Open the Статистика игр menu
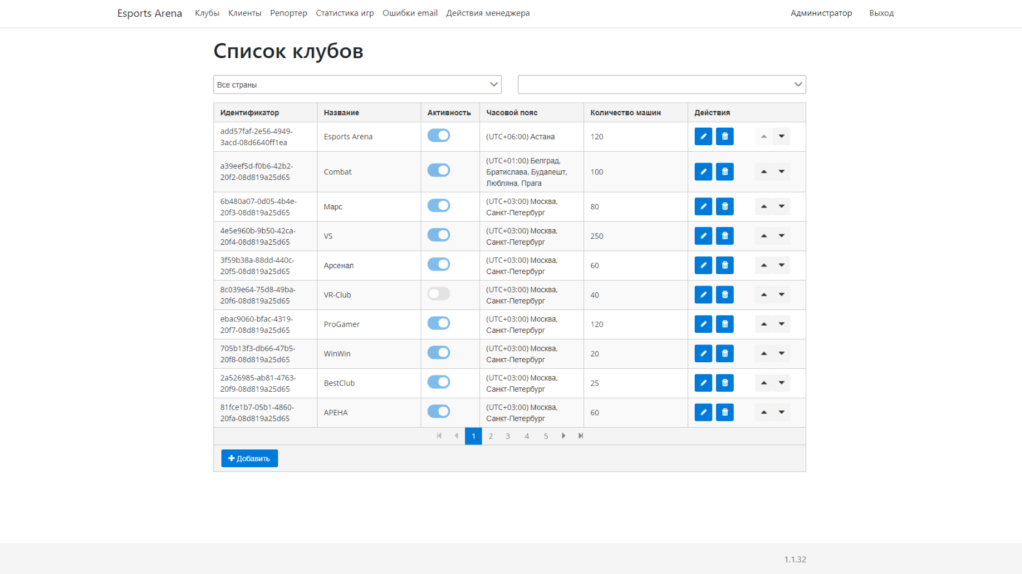The width and height of the screenshot is (1022, 574). [345, 13]
